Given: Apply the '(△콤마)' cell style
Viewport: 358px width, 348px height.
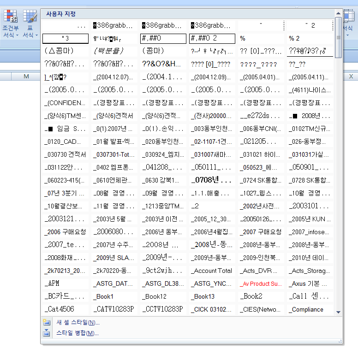Looking at the screenshot, I should [x=66, y=51].
